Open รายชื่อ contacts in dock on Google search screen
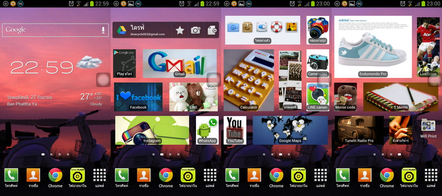 [x=33, y=178]
